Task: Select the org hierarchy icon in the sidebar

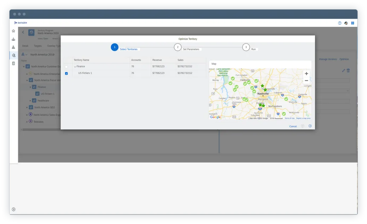Action: pos(13,47)
